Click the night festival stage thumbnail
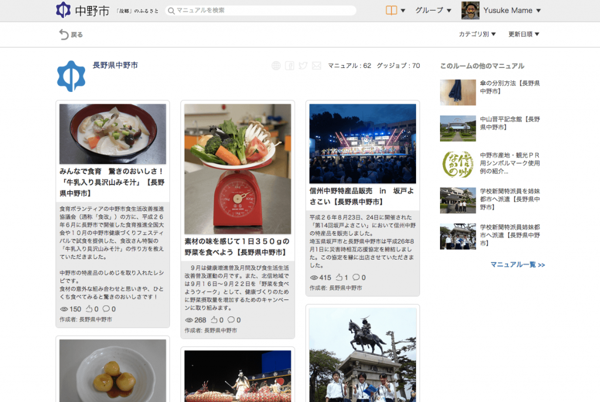Viewport: 600px width, 402px height. pyautogui.click(x=362, y=144)
